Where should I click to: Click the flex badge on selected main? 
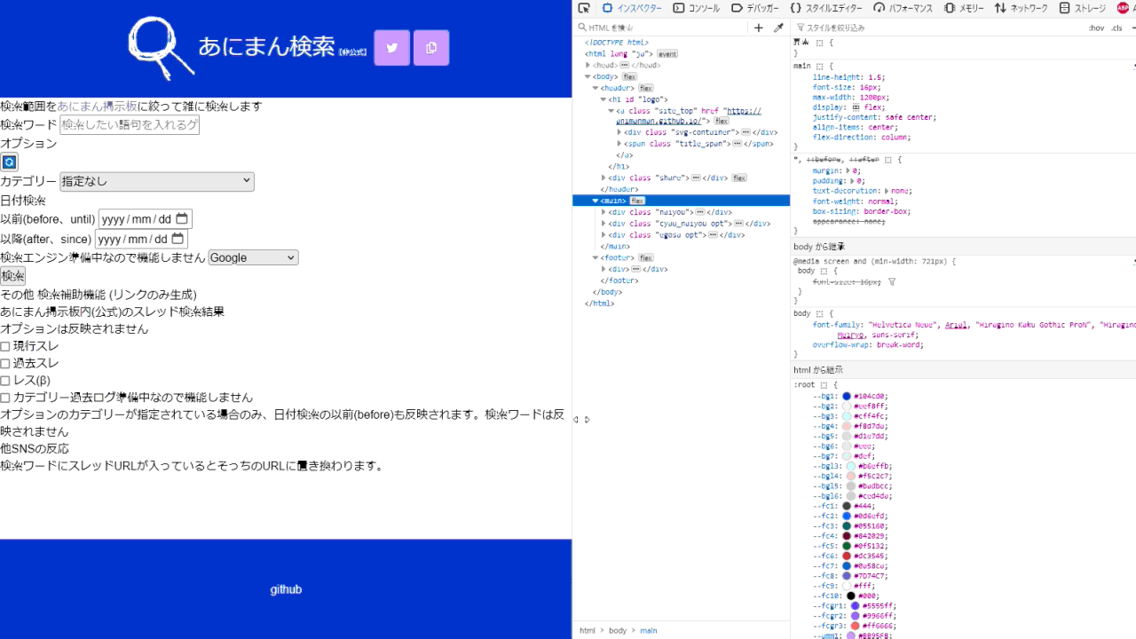[x=637, y=201]
